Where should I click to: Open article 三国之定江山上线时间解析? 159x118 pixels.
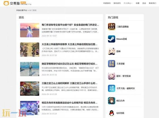[x=69, y=83]
